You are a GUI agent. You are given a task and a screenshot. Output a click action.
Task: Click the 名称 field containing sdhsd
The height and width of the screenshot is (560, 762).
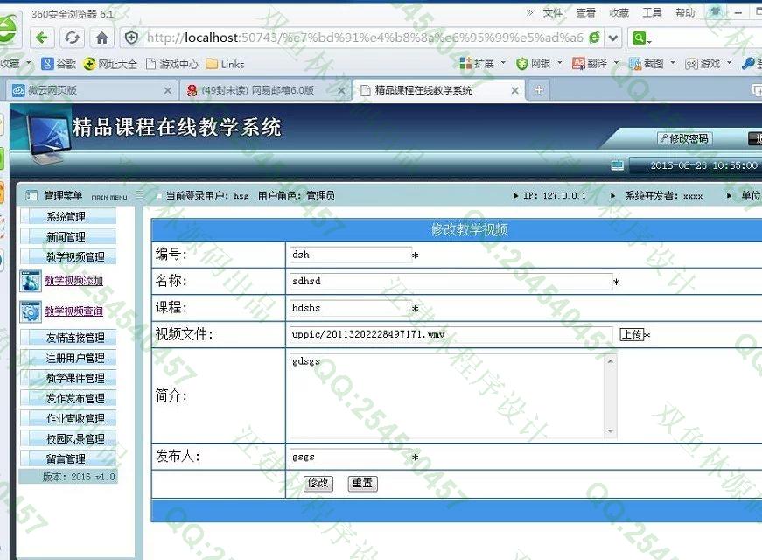click(x=451, y=282)
